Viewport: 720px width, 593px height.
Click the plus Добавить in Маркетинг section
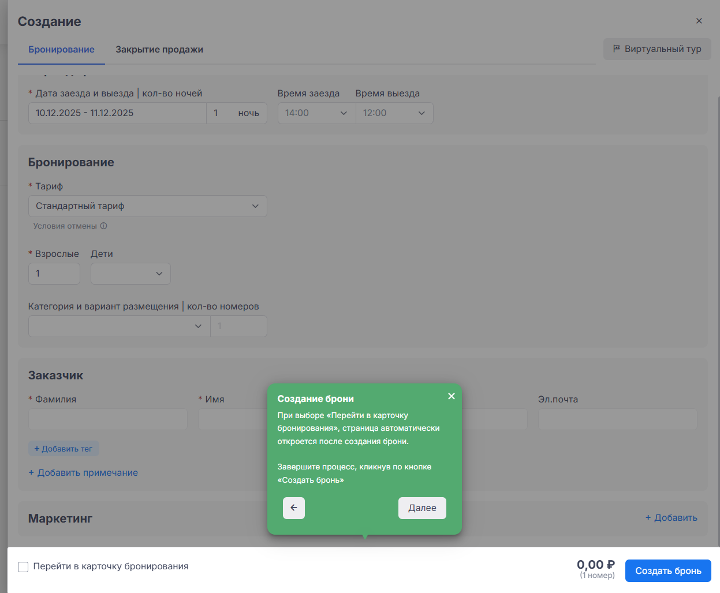pos(671,518)
